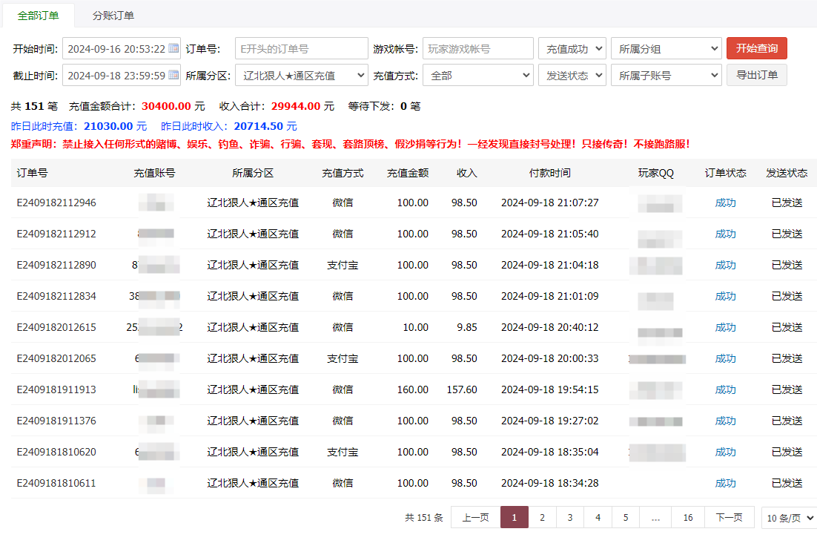Select order number E2409181810620

pos(56,452)
